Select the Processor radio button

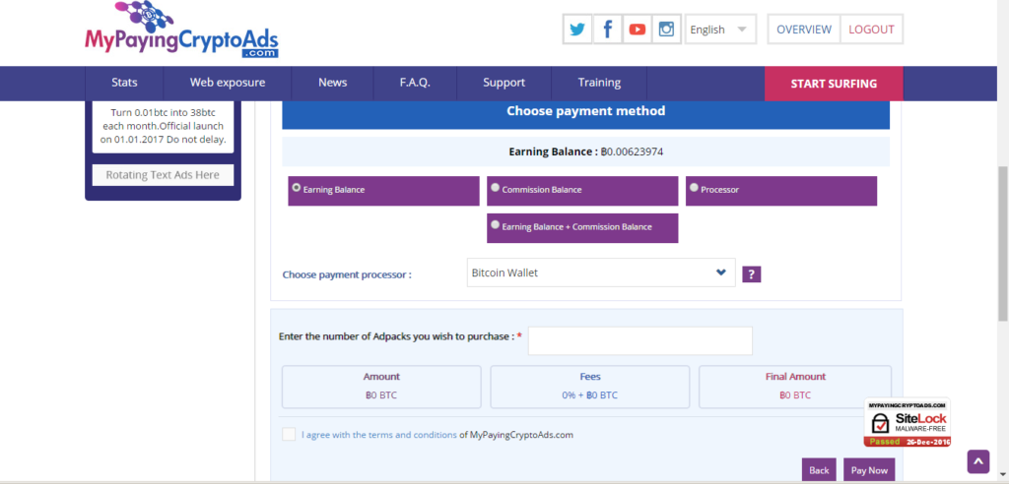[694, 188]
